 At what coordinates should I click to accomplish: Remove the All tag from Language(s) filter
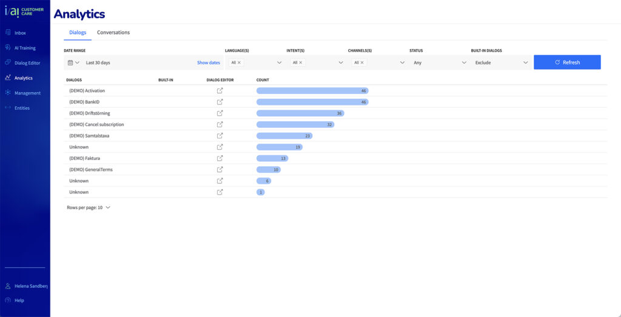239,62
